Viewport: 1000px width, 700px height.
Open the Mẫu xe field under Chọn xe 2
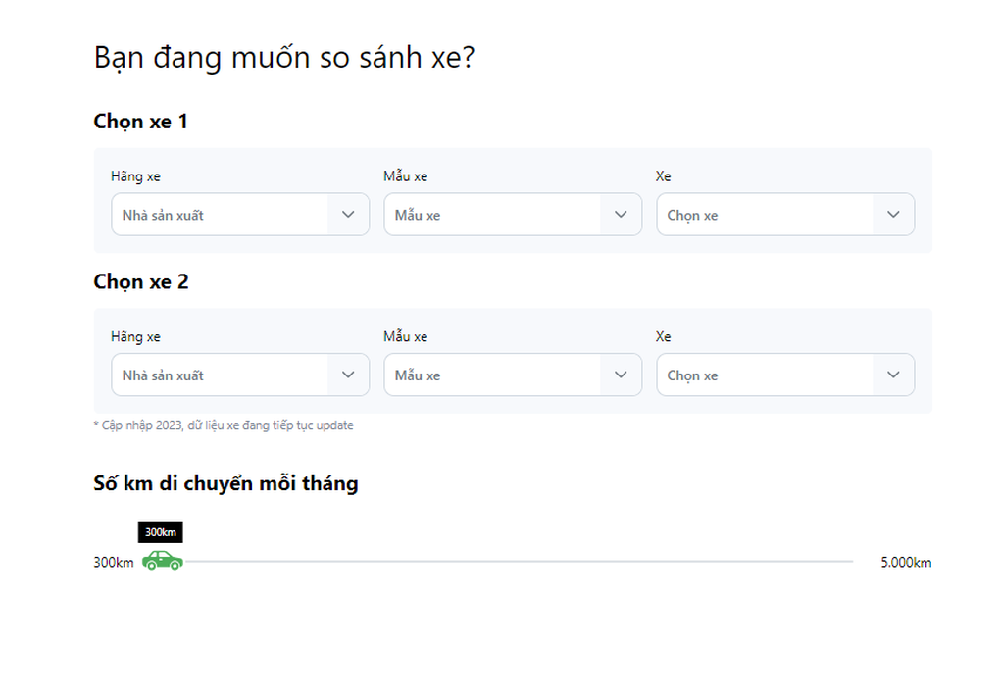493,375
